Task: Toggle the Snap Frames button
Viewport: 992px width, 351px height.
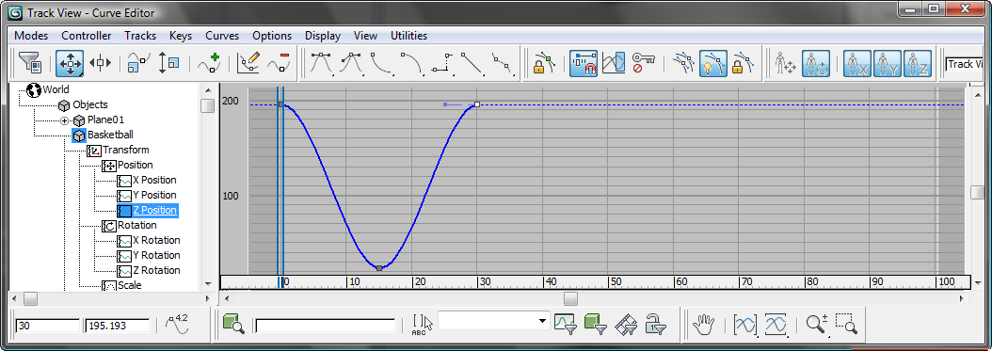Action: 583,63
